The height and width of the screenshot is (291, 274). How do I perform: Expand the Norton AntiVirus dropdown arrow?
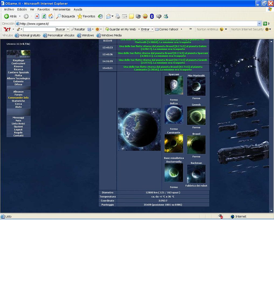226,29
